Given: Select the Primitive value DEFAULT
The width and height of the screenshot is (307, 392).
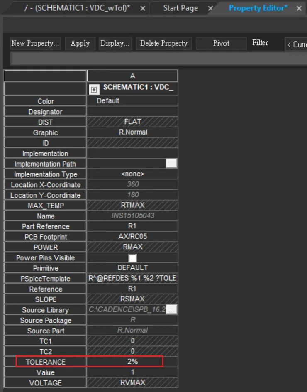Looking at the screenshot, I should (x=132, y=268).
